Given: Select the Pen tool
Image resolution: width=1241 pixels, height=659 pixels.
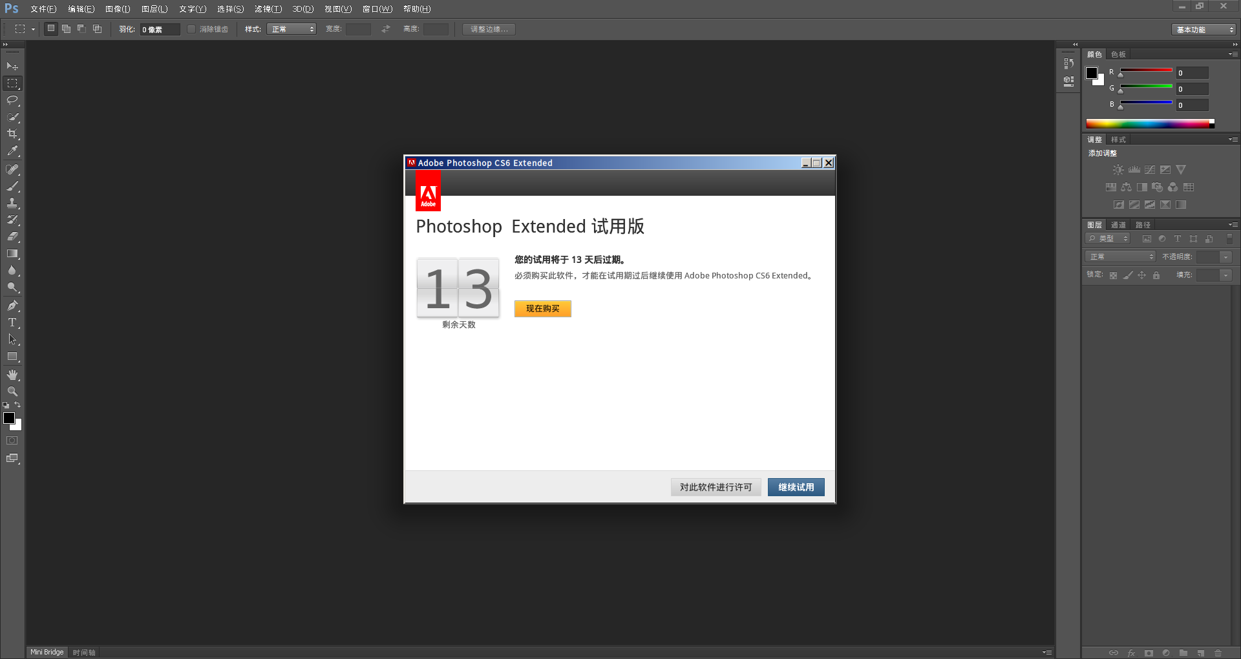Looking at the screenshot, I should 12,306.
